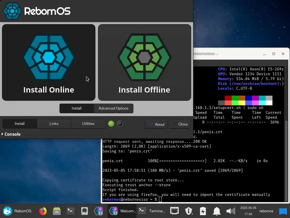Switch to Welcome window in taskbar

(122, 211)
